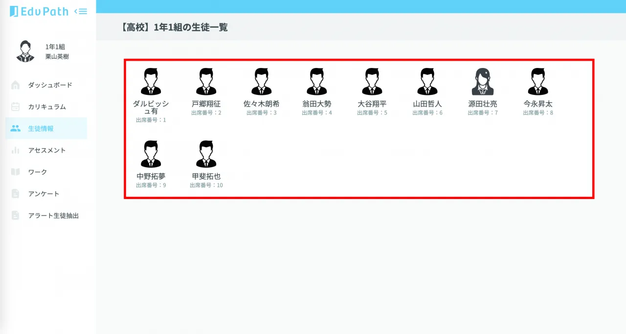Open ダルビッシュ有 student avatar

[x=151, y=81]
